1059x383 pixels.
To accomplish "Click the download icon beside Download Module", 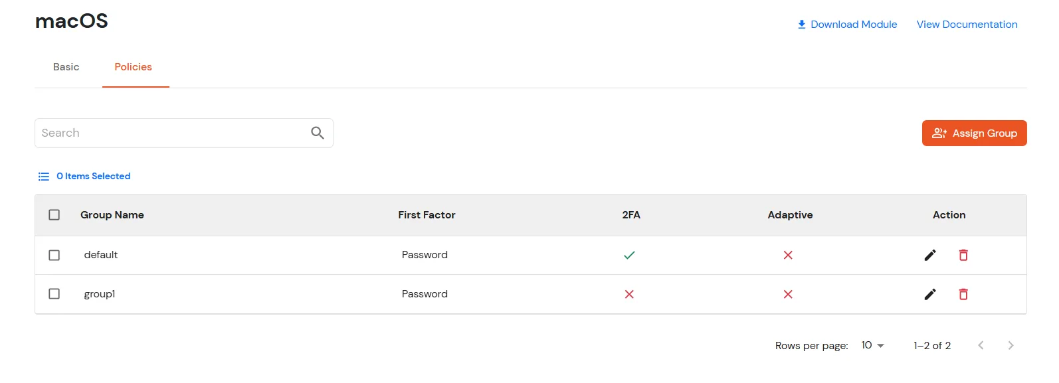I will point(801,24).
